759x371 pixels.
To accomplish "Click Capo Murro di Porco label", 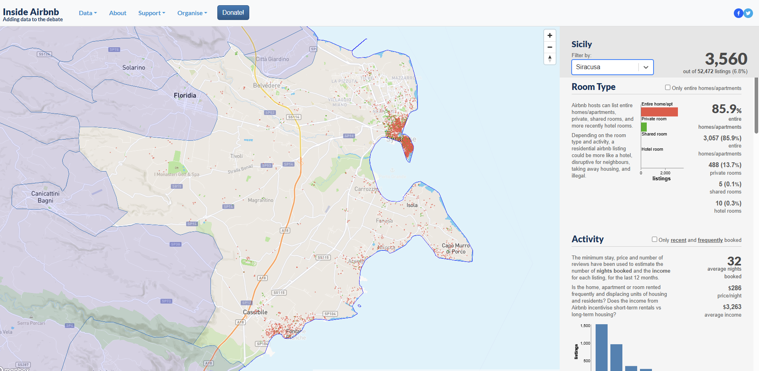I will [456, 249].
